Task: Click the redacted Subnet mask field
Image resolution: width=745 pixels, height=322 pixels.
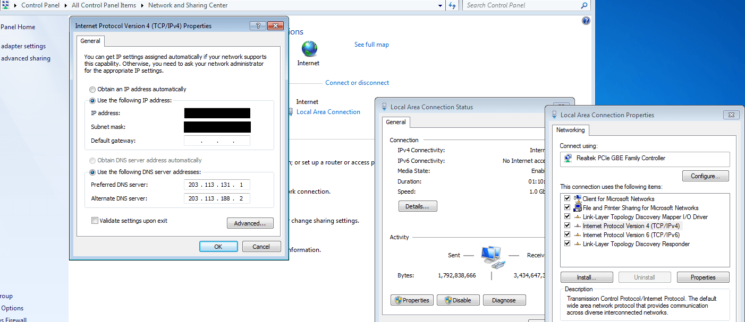Action: (217, 127)
